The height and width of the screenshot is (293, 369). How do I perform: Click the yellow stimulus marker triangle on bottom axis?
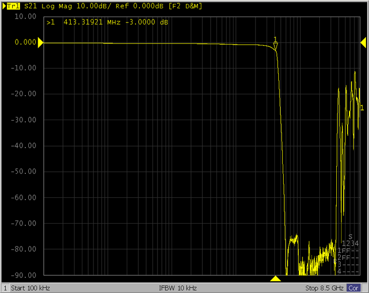(x=275, y=279)
